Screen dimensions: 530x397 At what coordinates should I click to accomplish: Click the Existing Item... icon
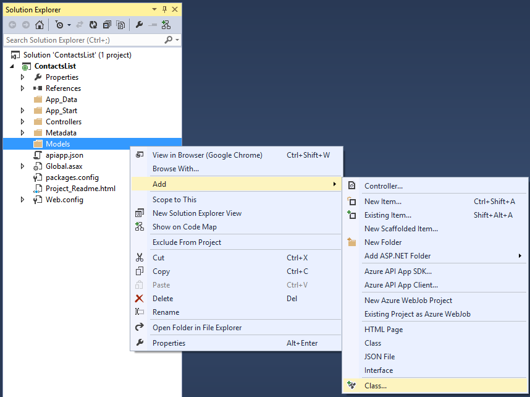pyautogui.click(x=351, y=215)
